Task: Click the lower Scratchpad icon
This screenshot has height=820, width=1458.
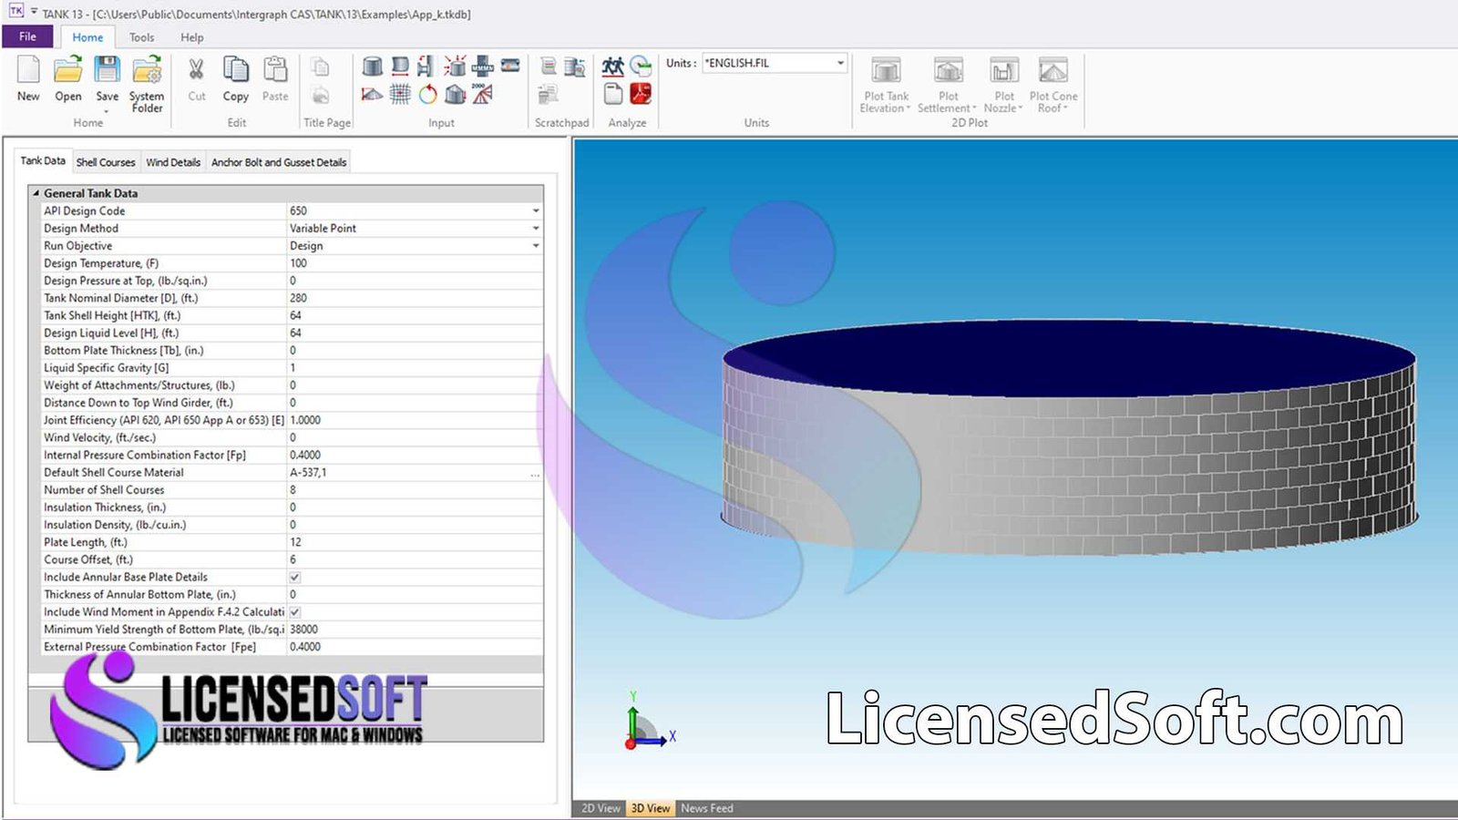Action: point(548,94)
